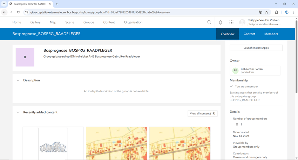Open the notifications bell
The width and height of the screenshot is (298, 160).
[221, 22]
